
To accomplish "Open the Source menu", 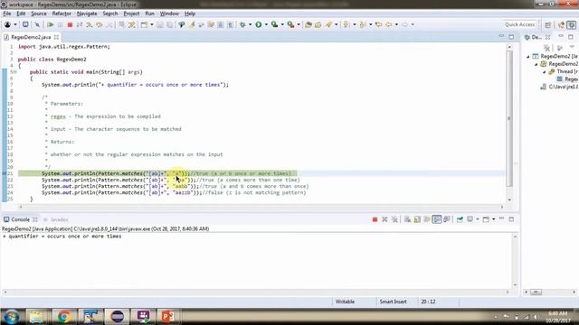I will click(x=39, y=14).
